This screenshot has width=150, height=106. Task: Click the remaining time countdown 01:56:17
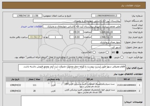pyautogui.click(x=35, y=37)
